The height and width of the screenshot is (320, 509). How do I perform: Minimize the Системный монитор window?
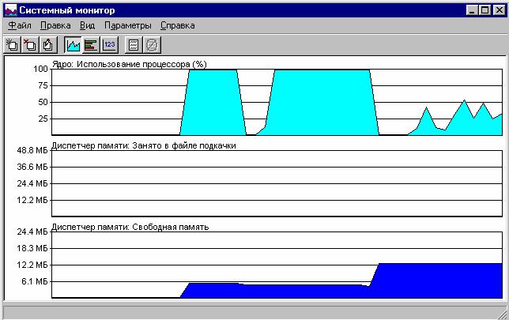tap(473, 10)
